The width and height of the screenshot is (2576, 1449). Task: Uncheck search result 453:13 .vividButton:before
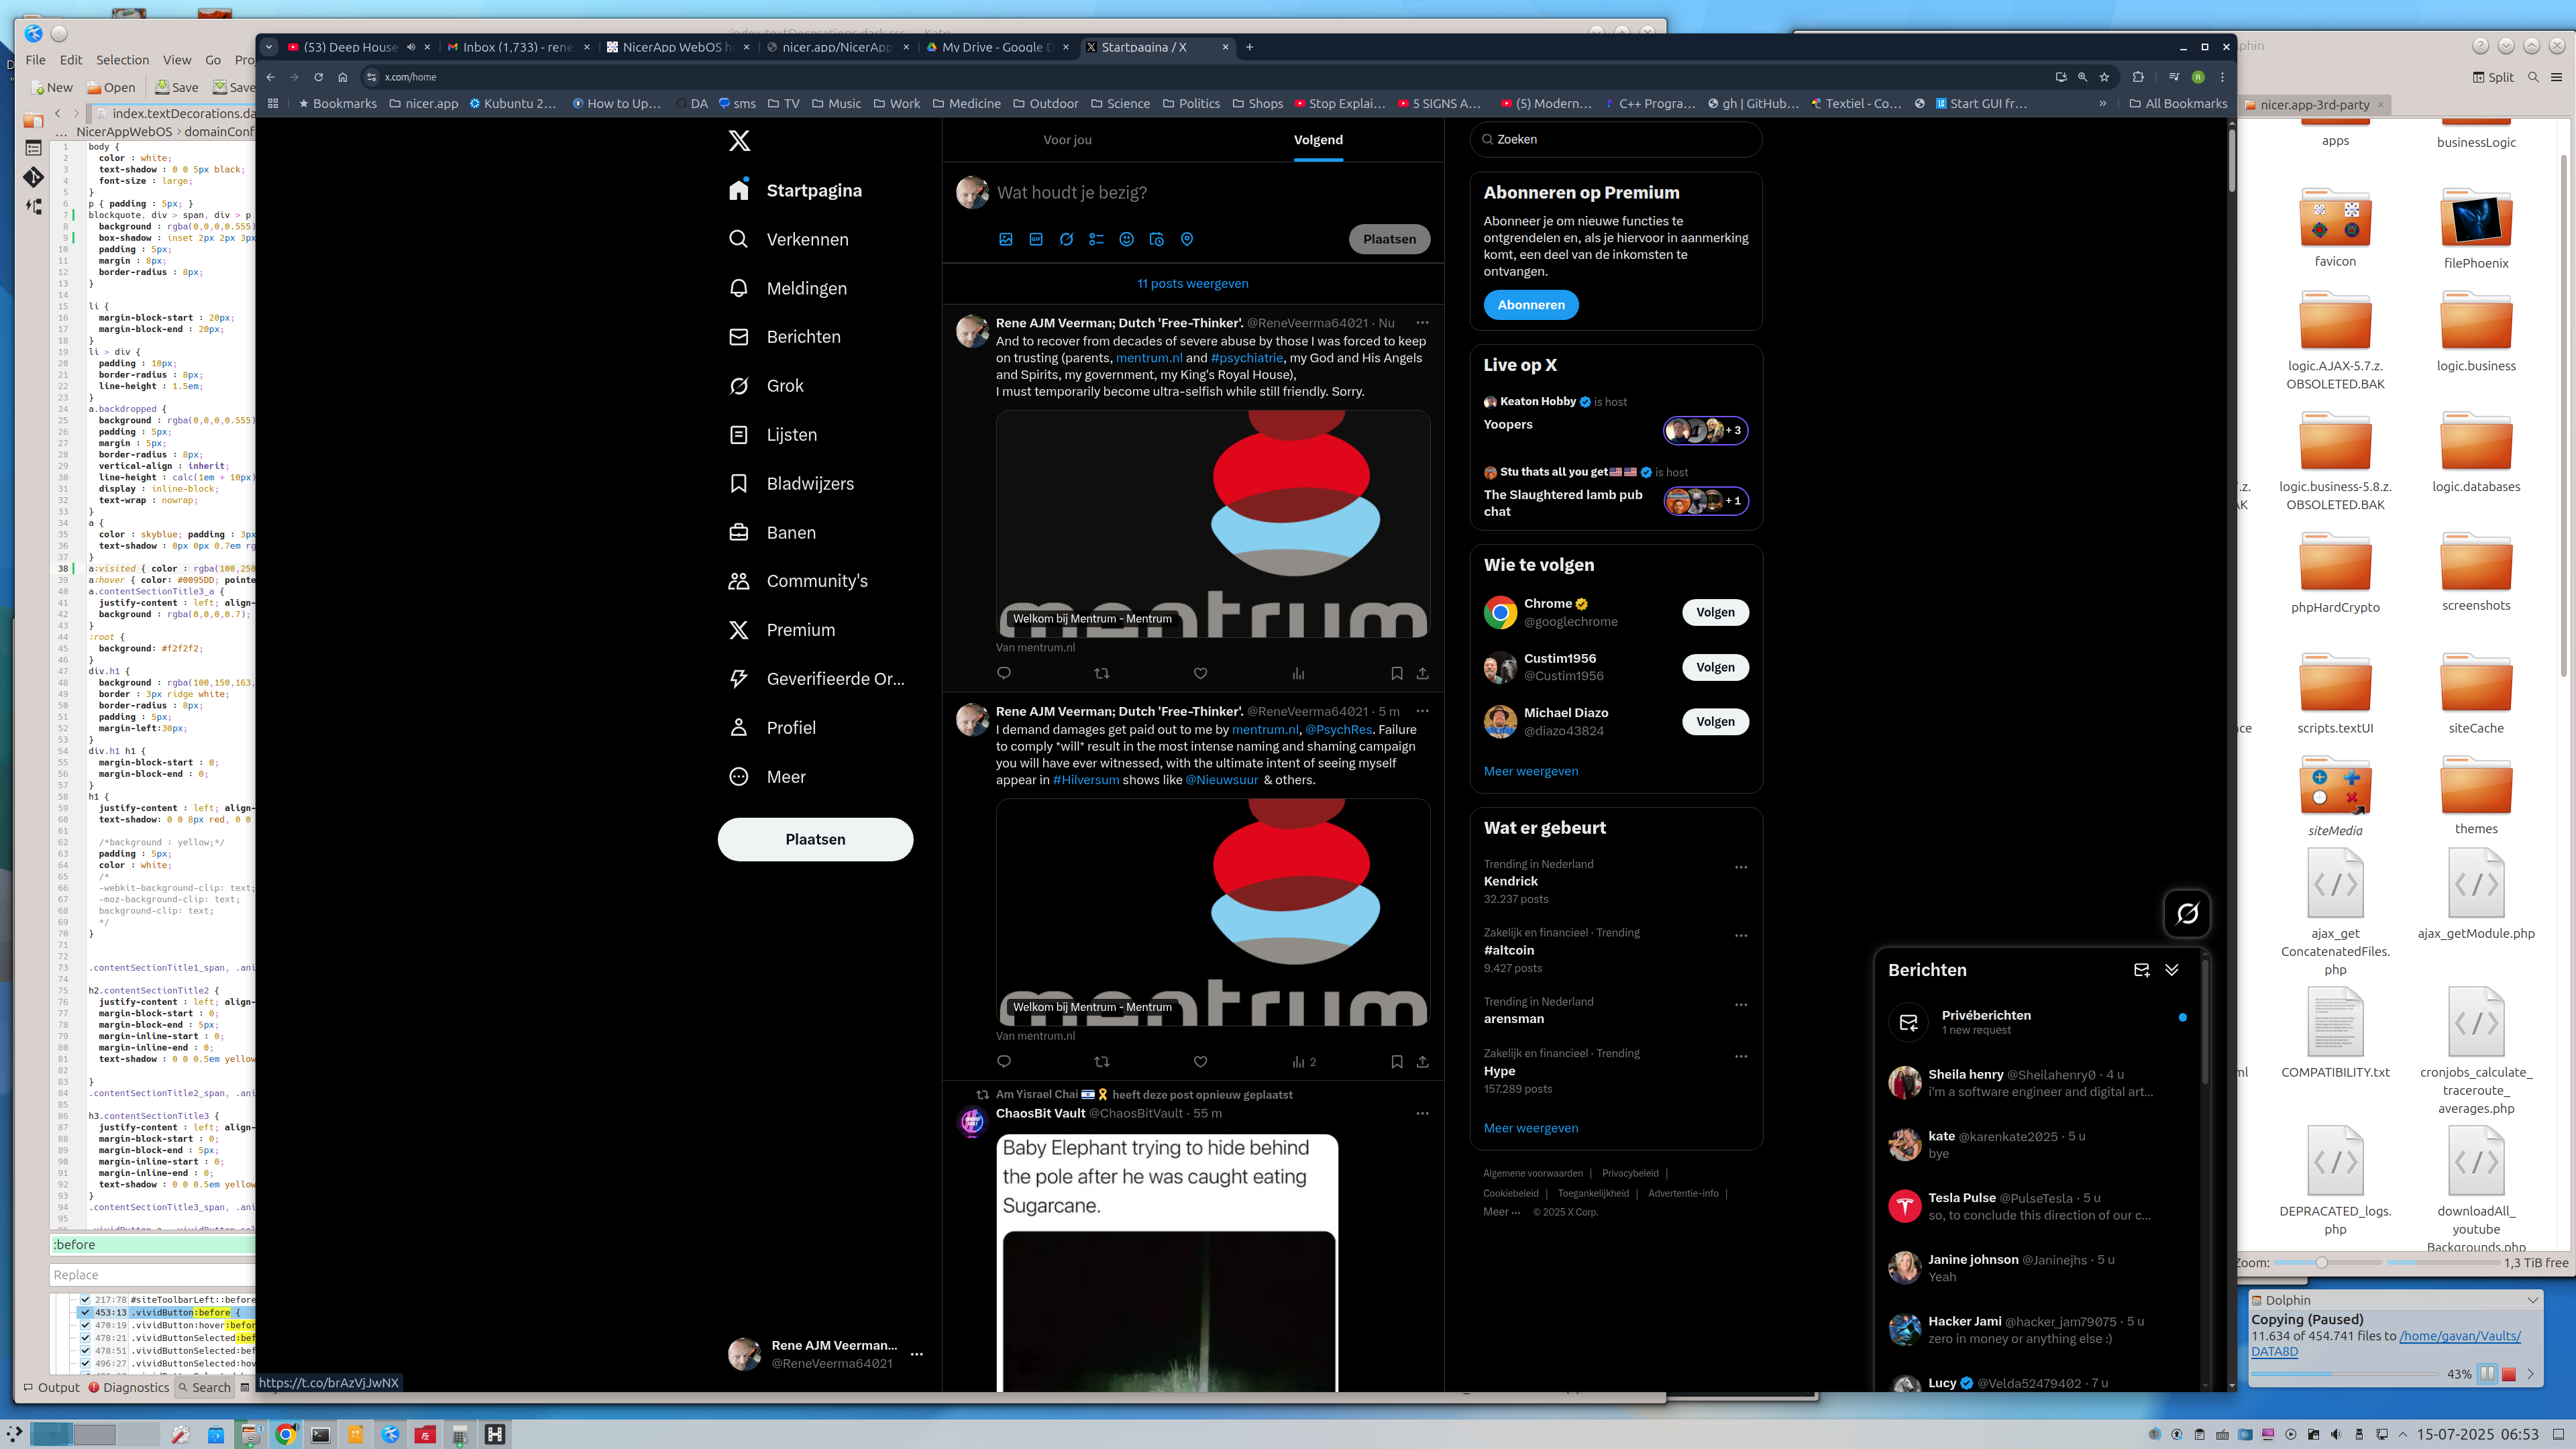coord(85,1313)
